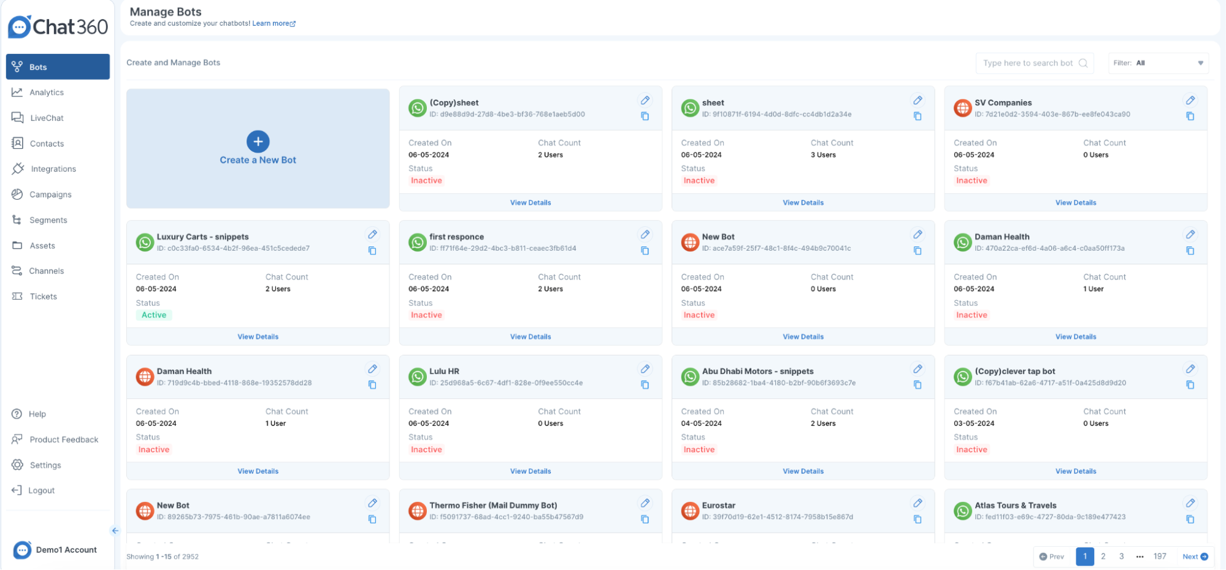Copy the (Copy)sheet bot ID
Image resolution: width=1226 pixels, height=570 pixels.
click(x=645, y=116)
